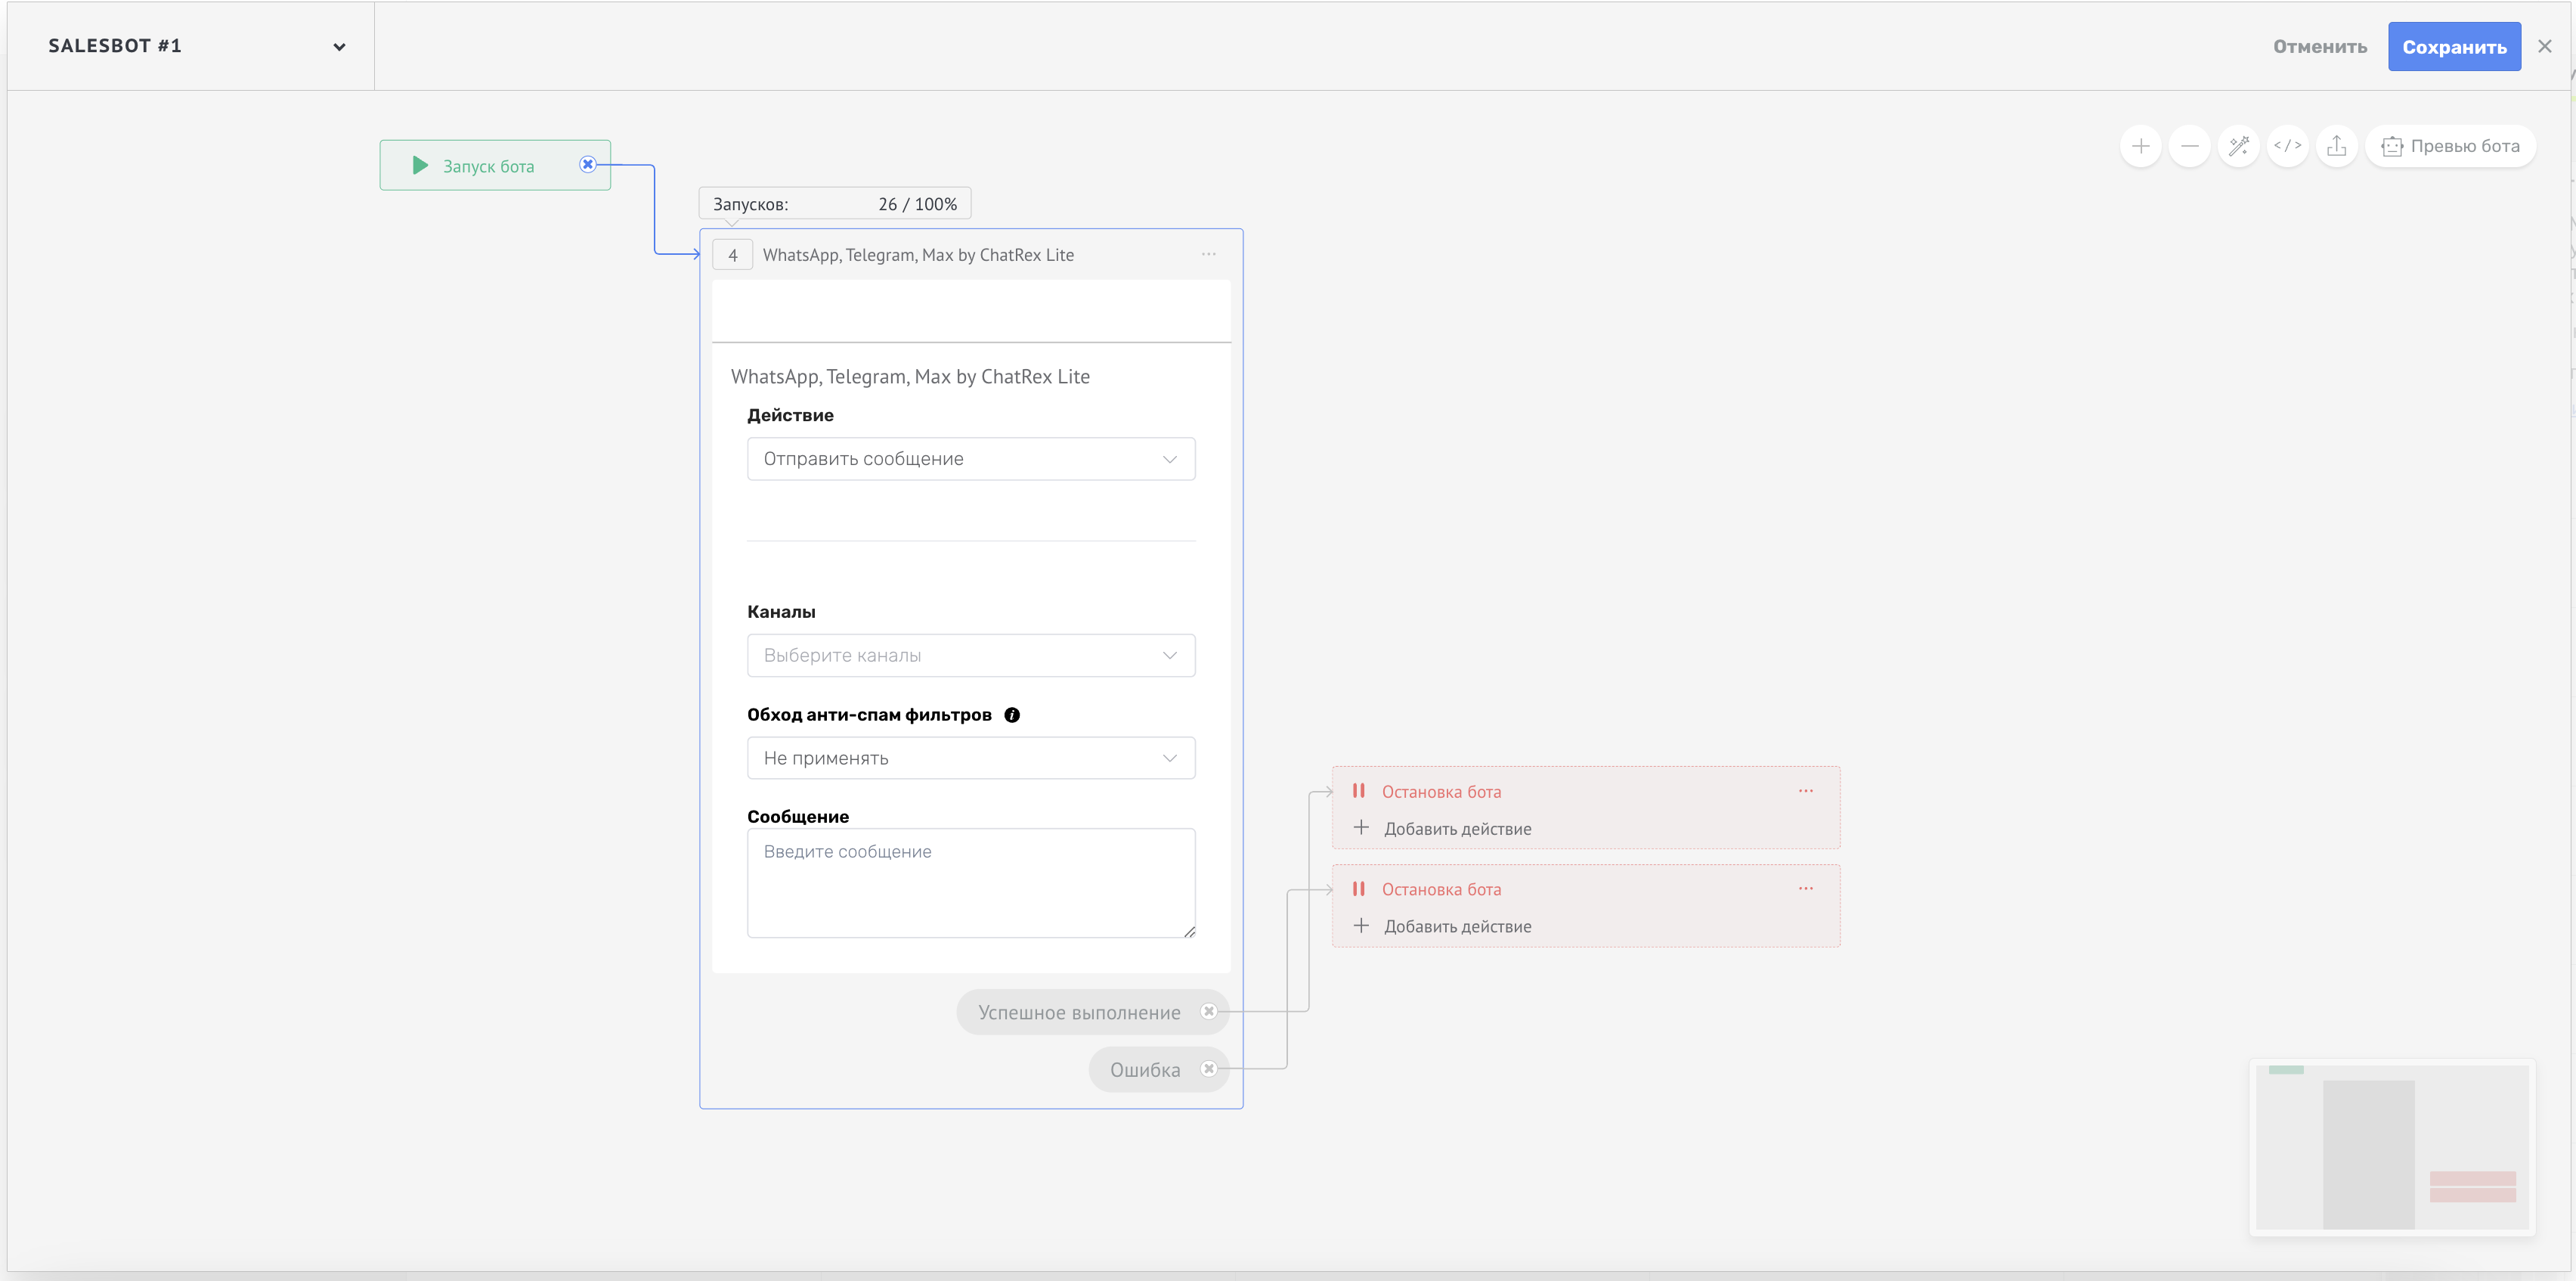This screenshot has width=2576, height=1281.
Task: Open the Действие dropdown Отправить сообщение
Action: click(971, 458)
